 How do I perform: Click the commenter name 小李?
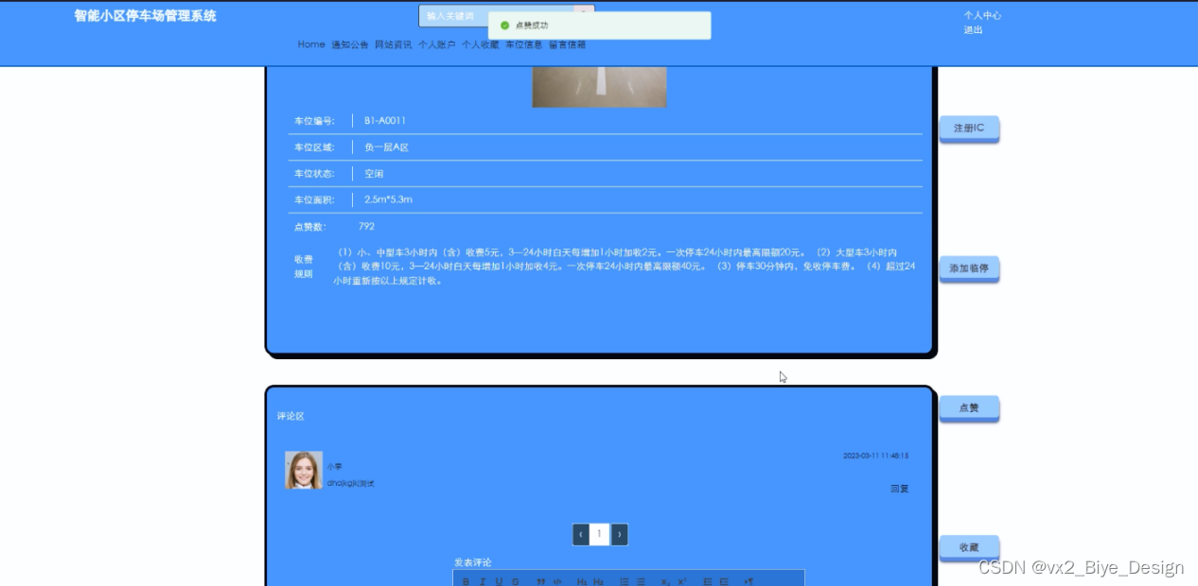tap(334, 467)
